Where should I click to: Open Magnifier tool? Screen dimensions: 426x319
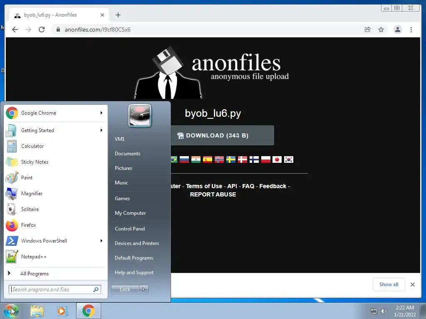[56, 194]
